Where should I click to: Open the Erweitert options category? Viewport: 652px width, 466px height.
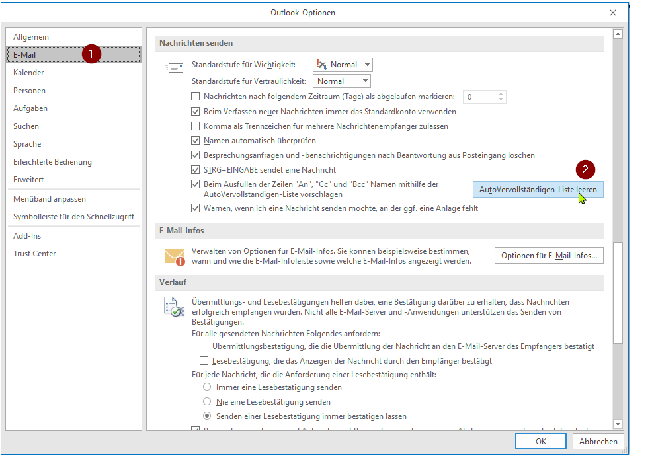coord(74,180)
